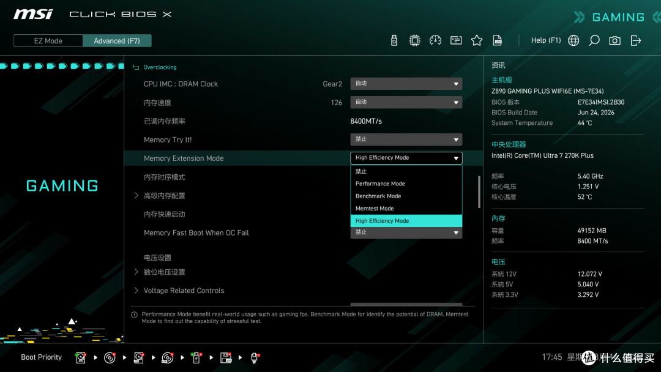Screen dimensions: 661x372
Task: Select the 内存时序模式 row
Action: pos(165,177)
